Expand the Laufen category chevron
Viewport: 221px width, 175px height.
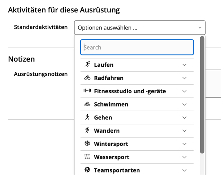184,65
